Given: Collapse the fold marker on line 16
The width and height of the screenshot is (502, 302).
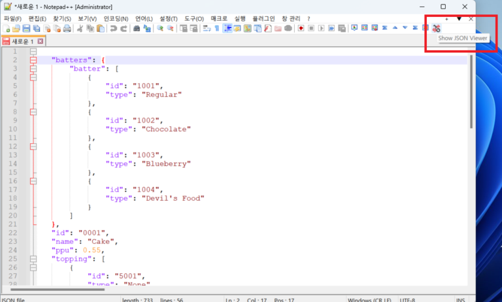Looking at the screenshot, I should (x=33, y=181).
